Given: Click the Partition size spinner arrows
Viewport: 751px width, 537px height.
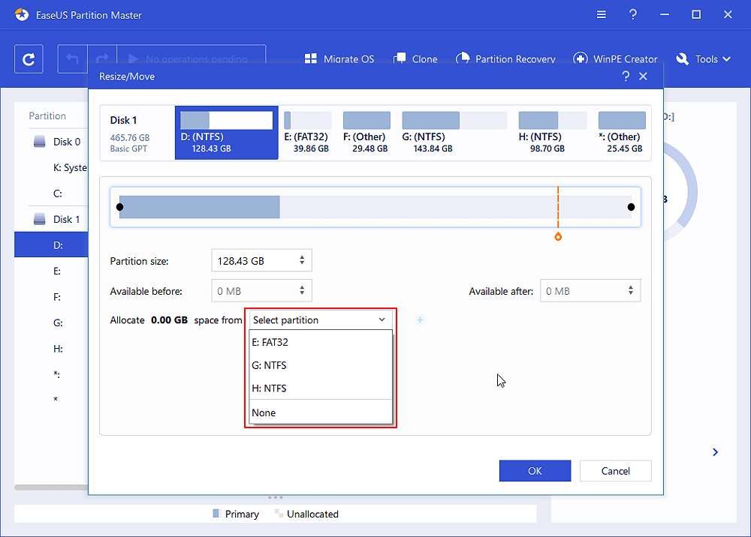Looking at the screenshot, I should pos(302,260).
